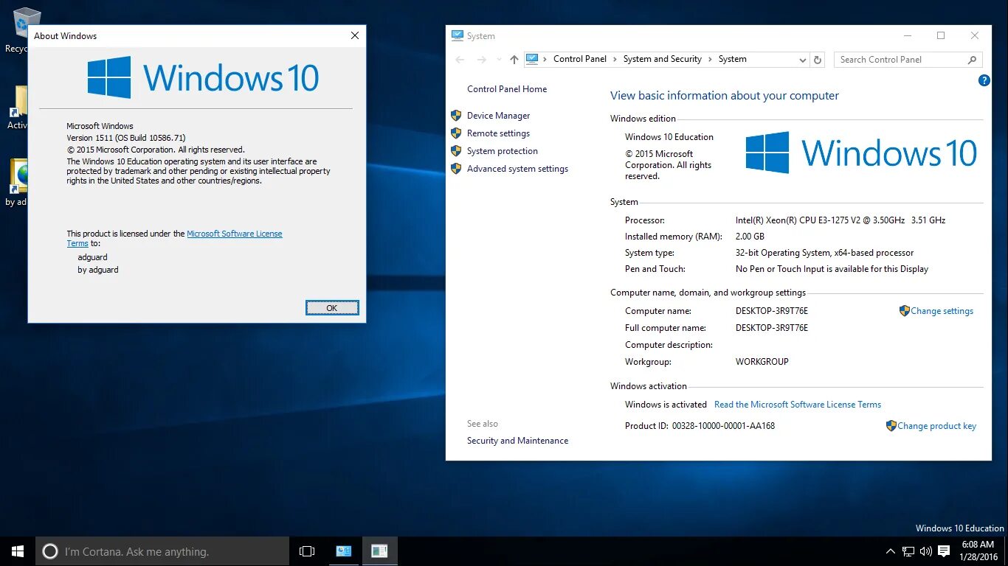Click Cortana 'Ask me anything' search box
This screenshot has width=1008, height=566.
[162, 551]
